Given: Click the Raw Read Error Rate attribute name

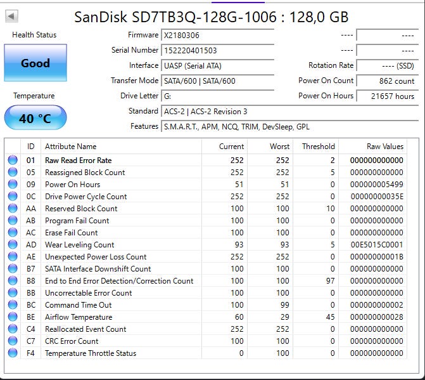Looking at the screenshot, I should coord(79,161).
